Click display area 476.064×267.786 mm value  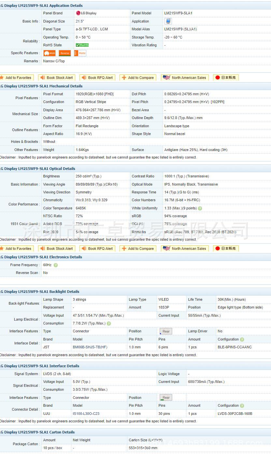pyautogui.click(x=98, y=110)
